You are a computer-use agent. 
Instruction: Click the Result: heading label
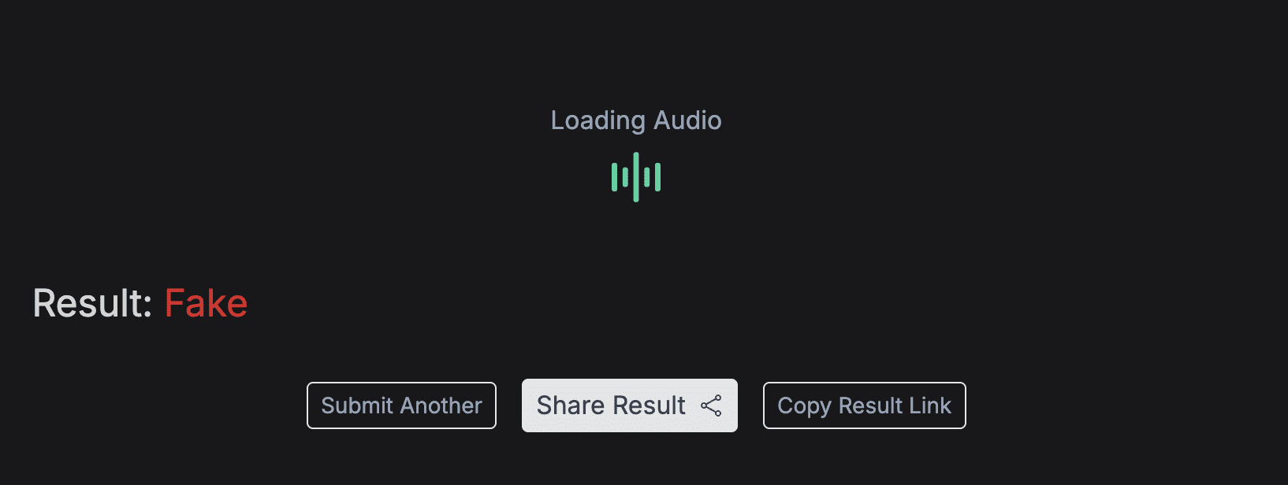coord(92,303)
